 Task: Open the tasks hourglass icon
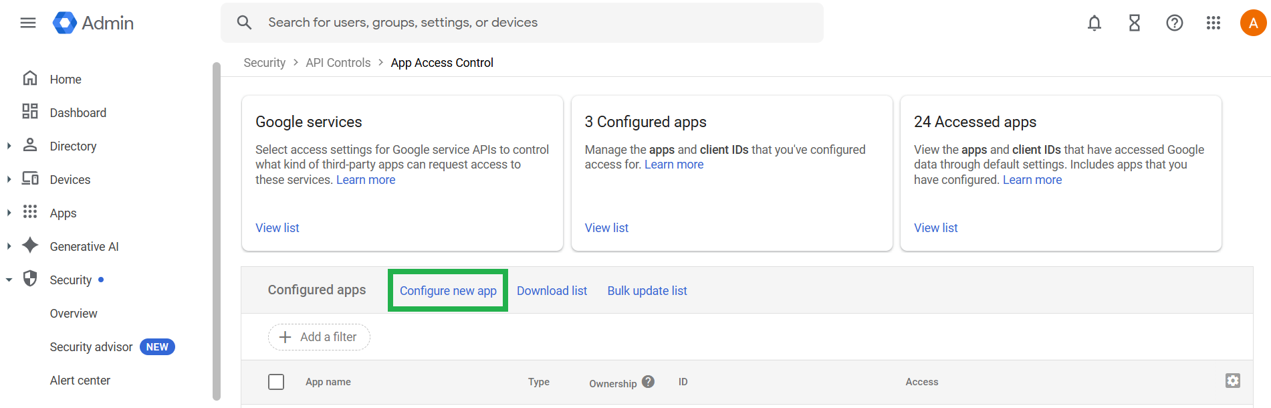coord(1135,23)
